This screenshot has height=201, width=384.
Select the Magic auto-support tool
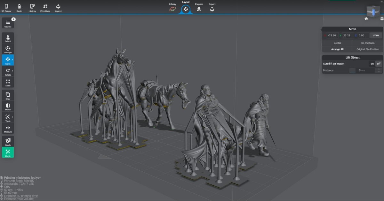coord(8,153)
